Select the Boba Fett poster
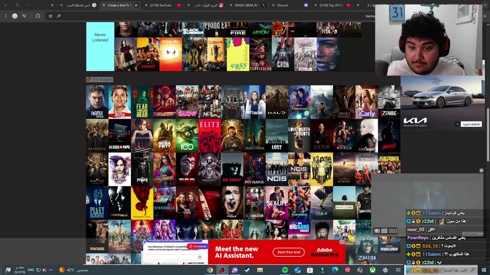490x275 pixels. (165, 136)
